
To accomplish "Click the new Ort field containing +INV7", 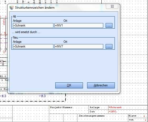I will point(79,46).
